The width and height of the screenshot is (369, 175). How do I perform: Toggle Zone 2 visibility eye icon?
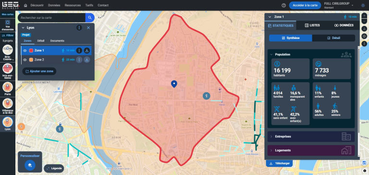[25, 60]
